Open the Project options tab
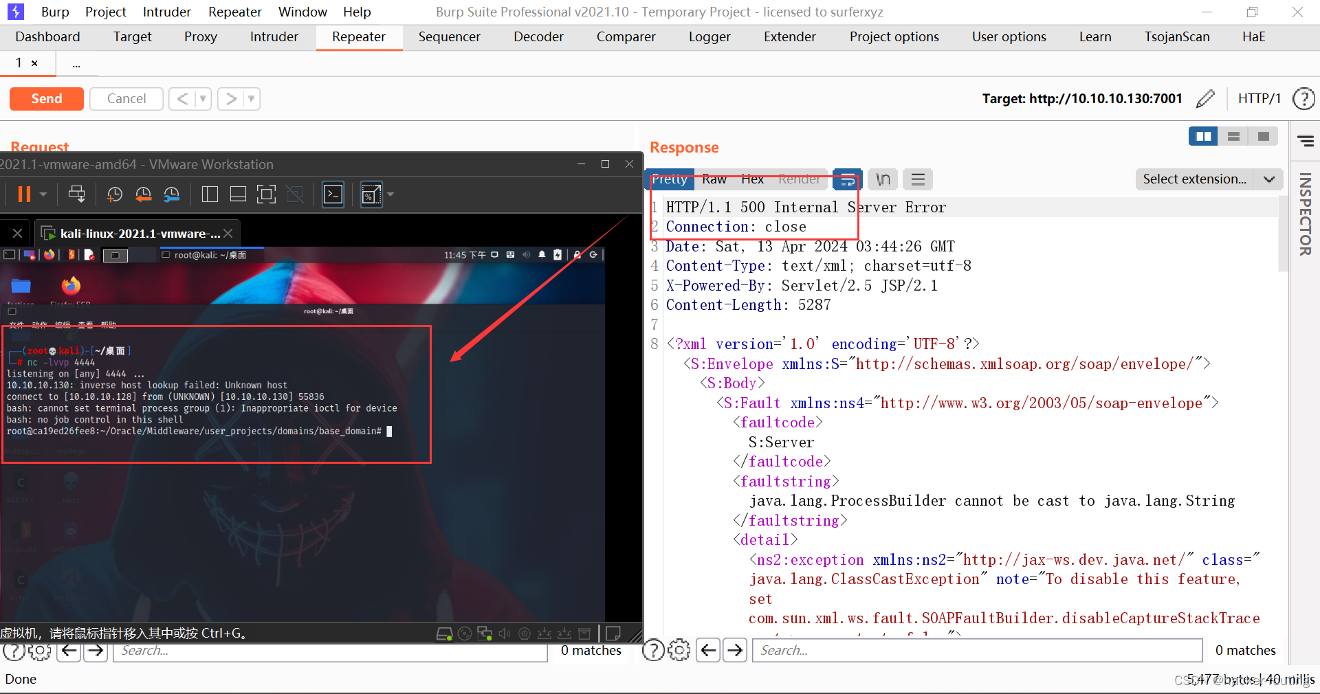Screen dimensions: 1320x694 894,37
